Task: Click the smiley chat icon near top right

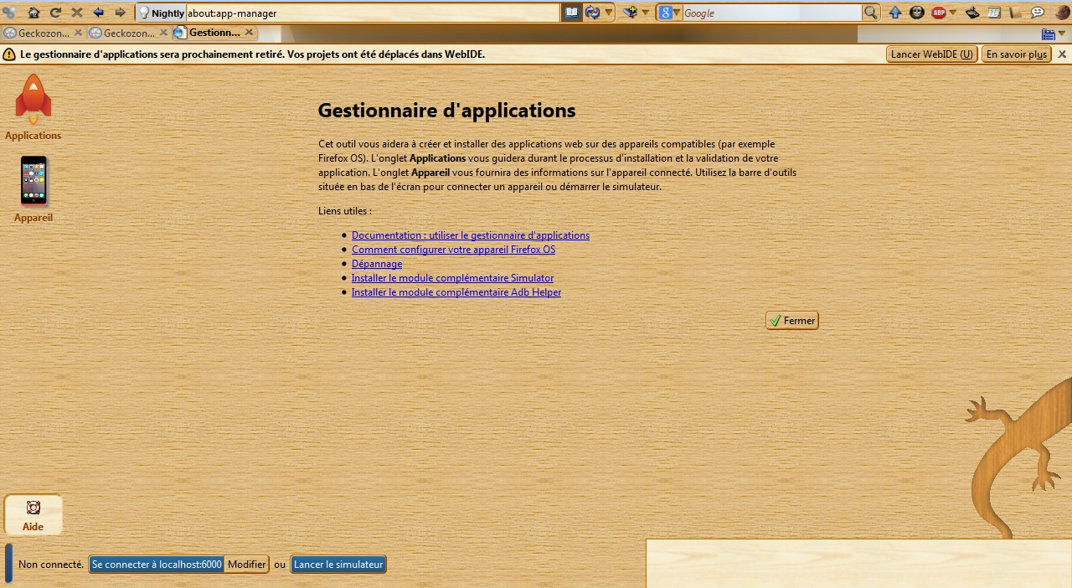Action: 1037,12
